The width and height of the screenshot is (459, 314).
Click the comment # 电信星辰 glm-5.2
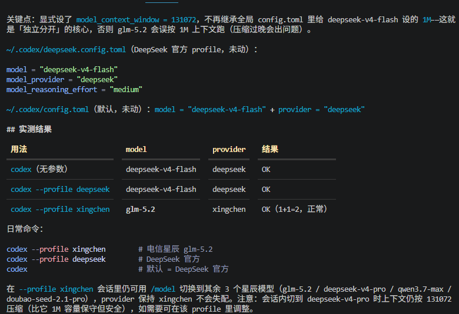[175, 249]
